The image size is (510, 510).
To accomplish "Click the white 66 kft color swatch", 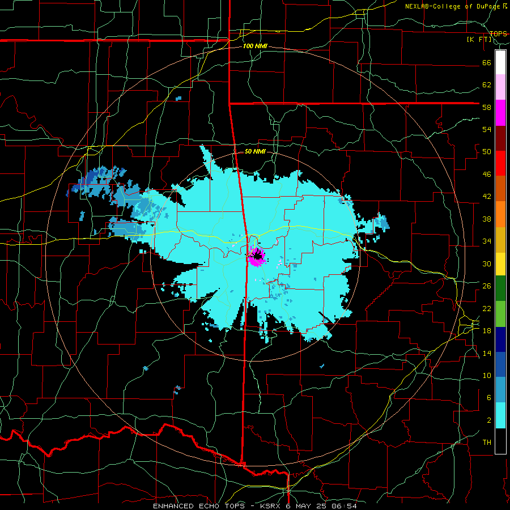I will 500,62.
